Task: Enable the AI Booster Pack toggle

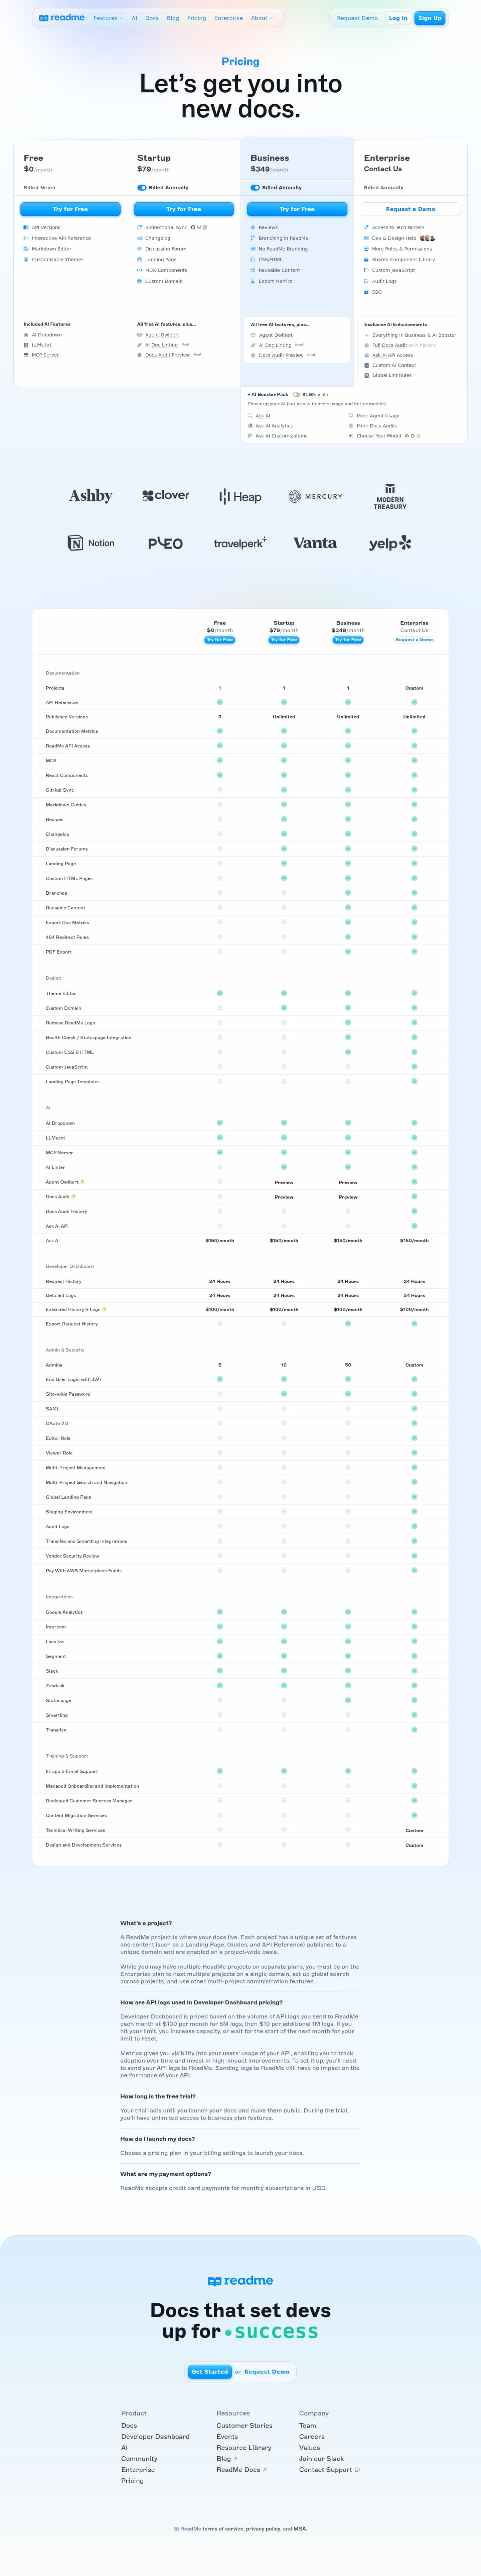Action: (x=296, y=394)
